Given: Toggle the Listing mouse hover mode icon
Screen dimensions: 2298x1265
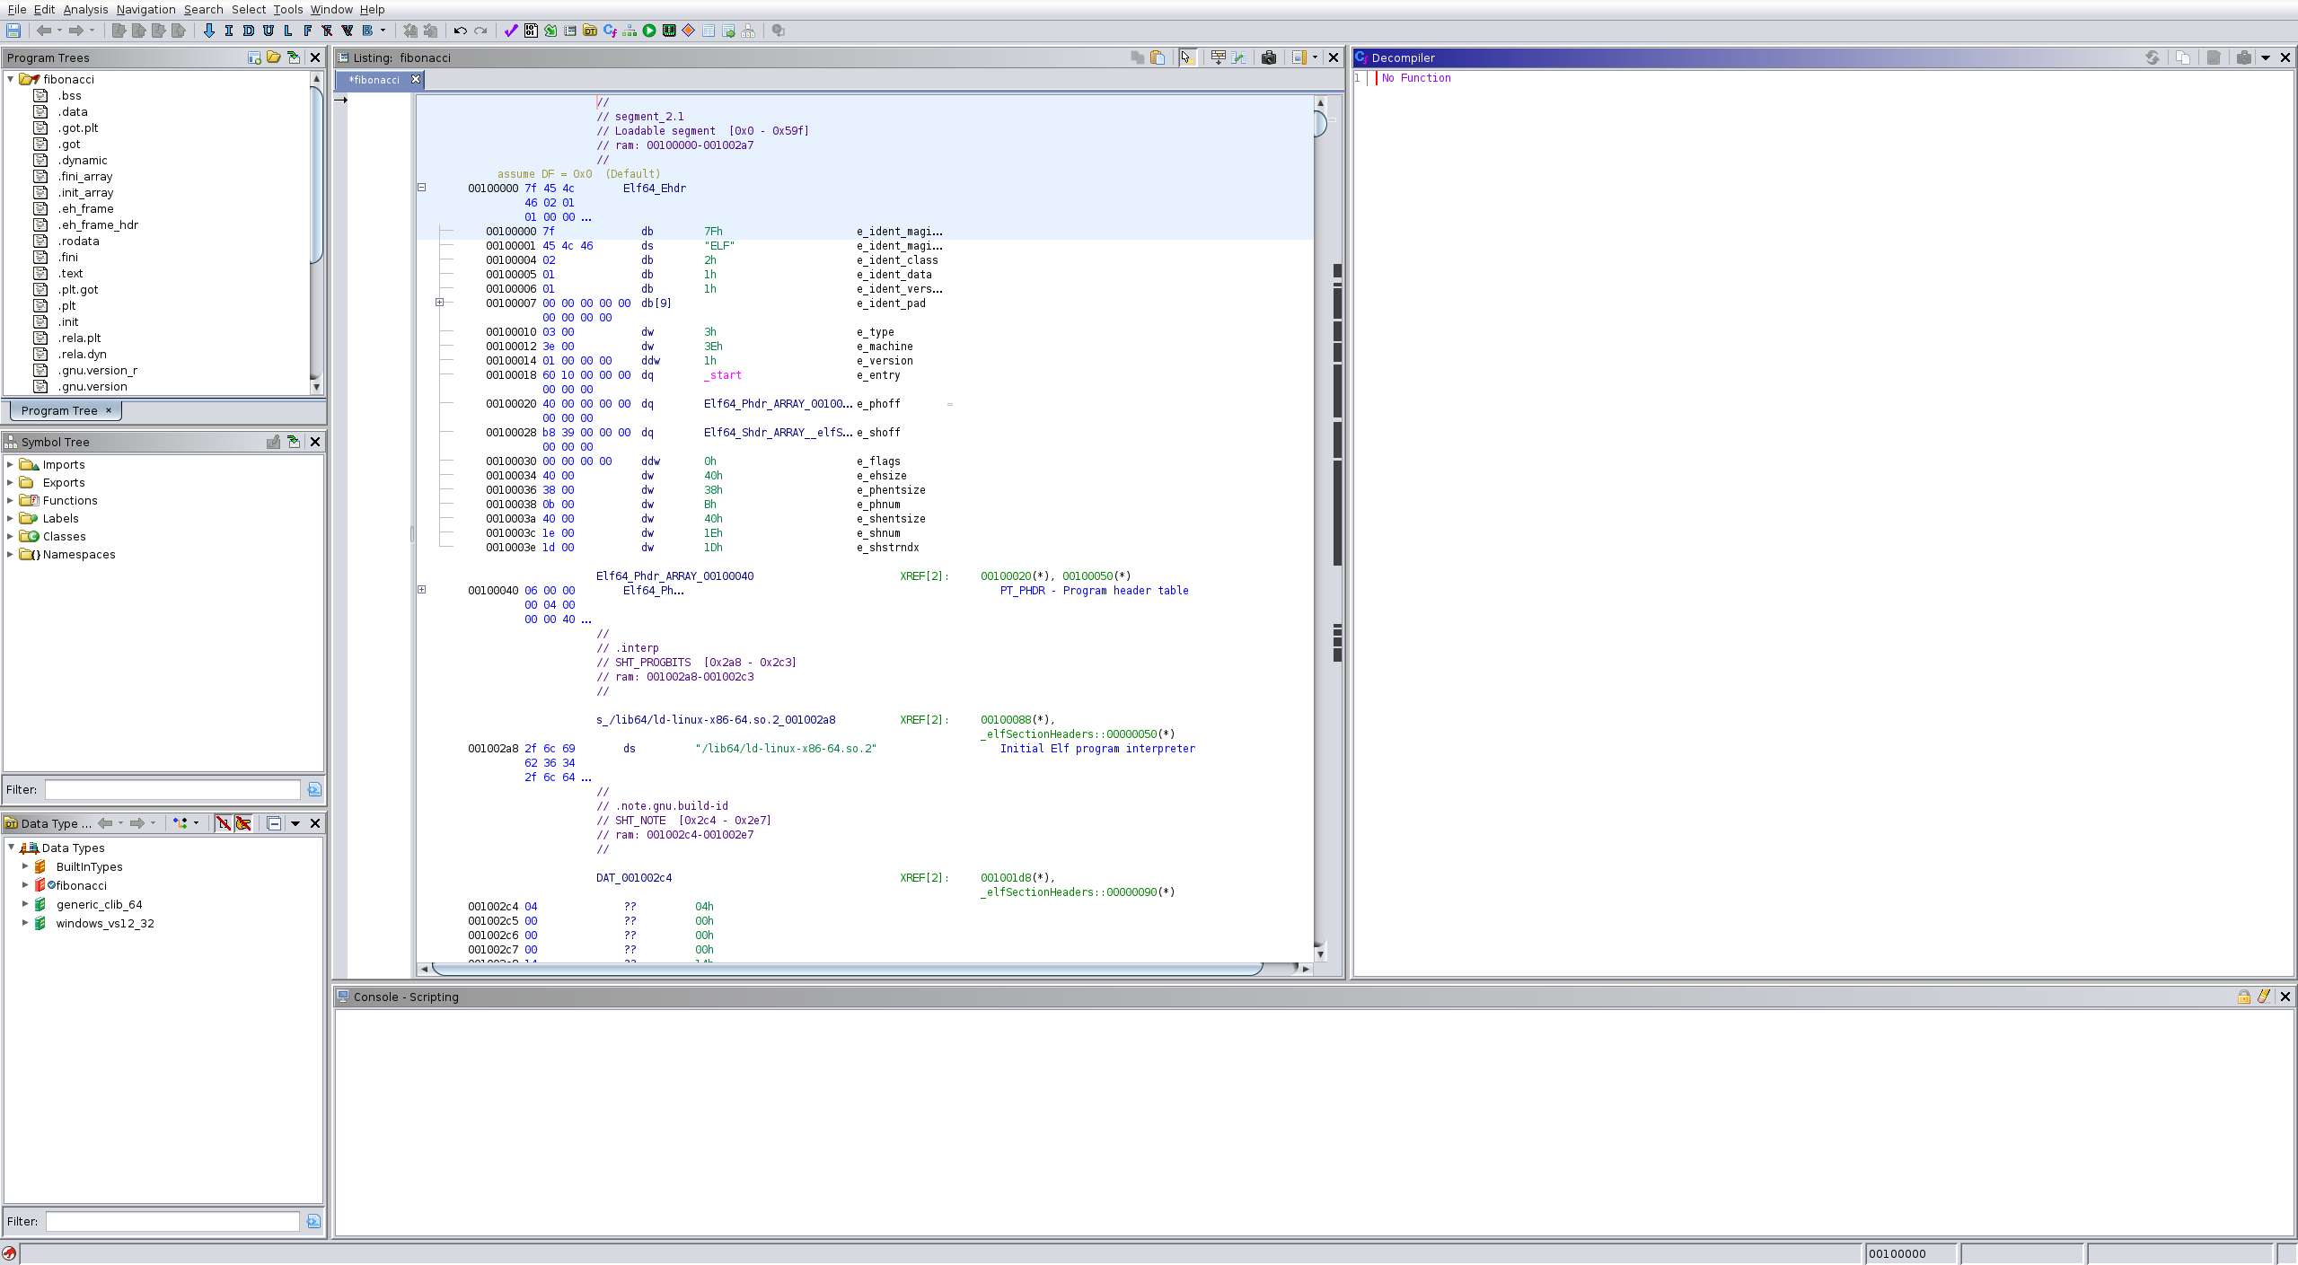Looking at the screenshot, I should pos(1186,57).
